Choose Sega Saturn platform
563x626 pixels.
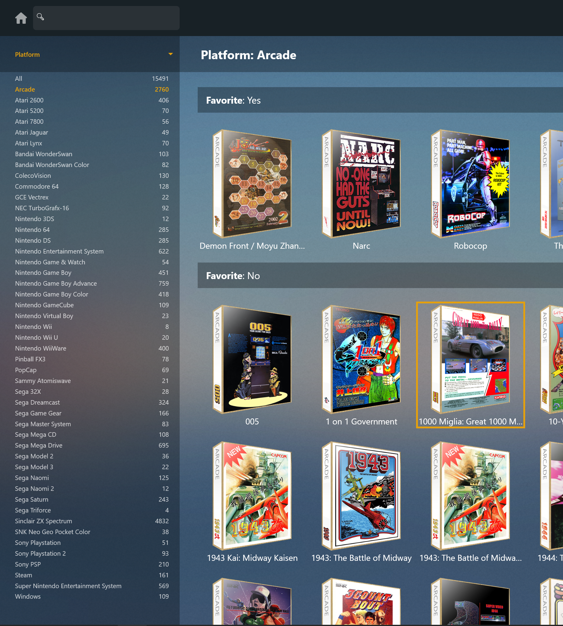tap(92, 500)
